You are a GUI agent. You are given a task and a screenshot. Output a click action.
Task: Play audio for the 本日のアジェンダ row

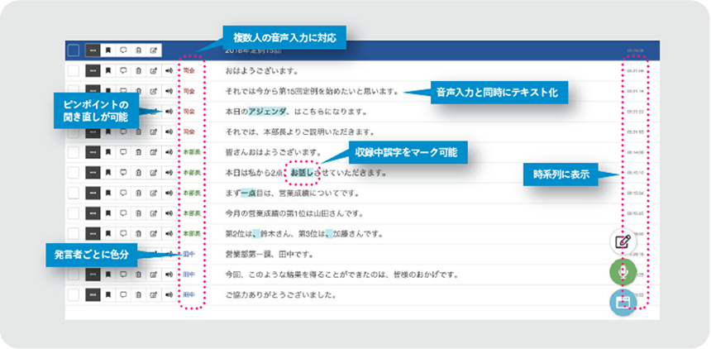[169, 111]
